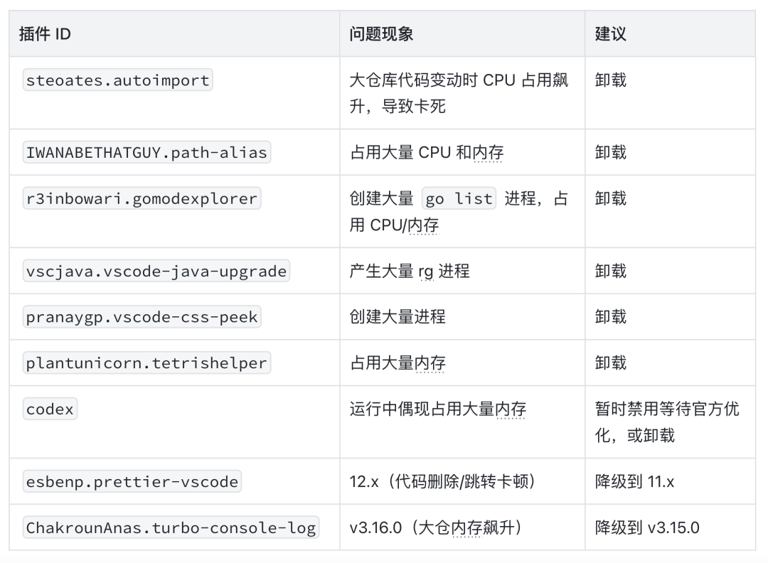Click the 产生大量 rg 进程 description

click(x=409, y=271)
